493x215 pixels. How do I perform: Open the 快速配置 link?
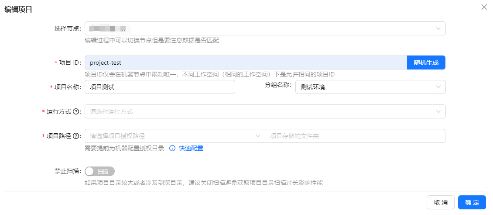tap(191, 148)
